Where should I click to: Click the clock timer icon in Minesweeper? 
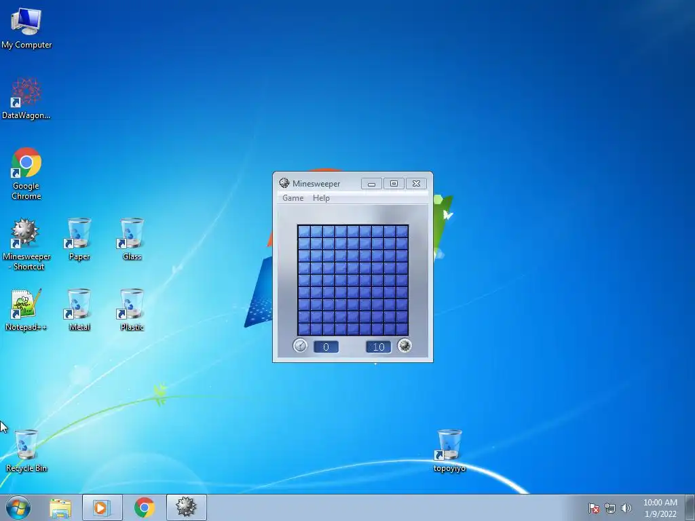(x=300, y=345)
